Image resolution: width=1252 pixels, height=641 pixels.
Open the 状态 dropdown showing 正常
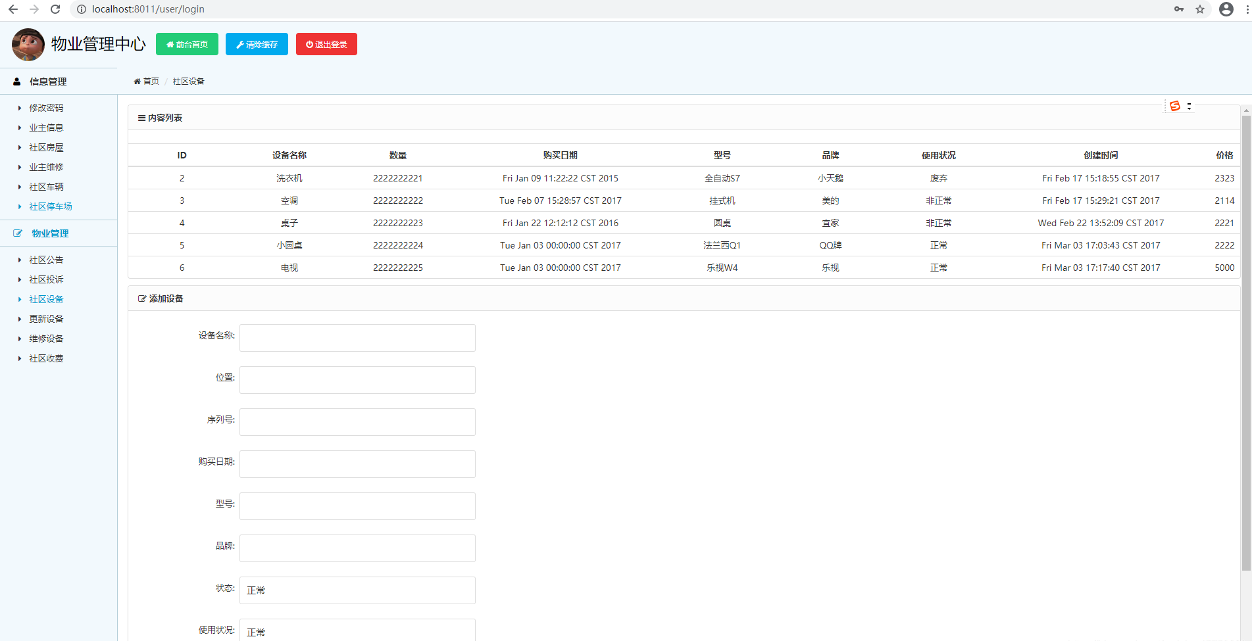[x=357, y=590]
